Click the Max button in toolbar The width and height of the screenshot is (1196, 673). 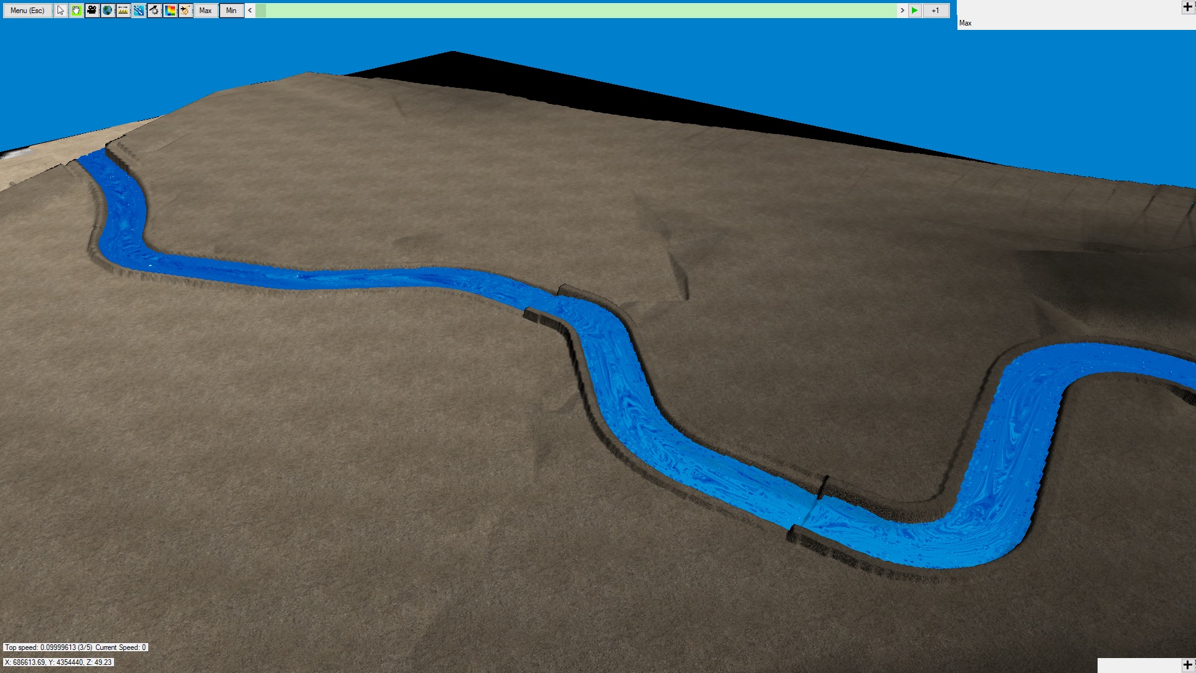206,11
